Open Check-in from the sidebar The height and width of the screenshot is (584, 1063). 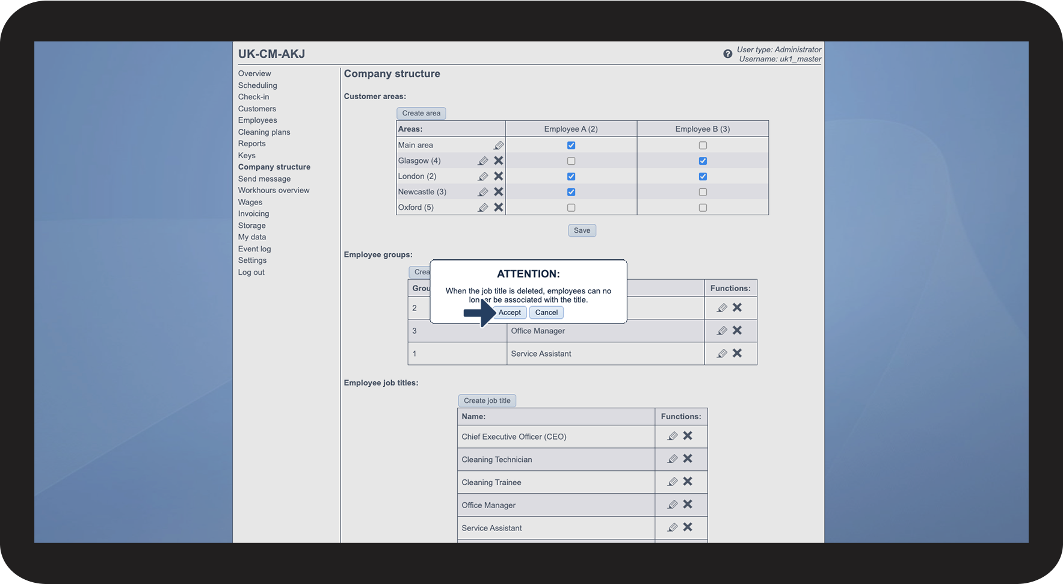(254, 97)
